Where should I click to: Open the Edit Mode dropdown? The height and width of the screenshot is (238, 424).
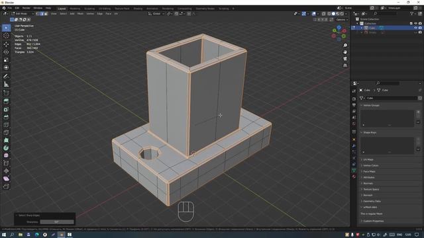23,13
